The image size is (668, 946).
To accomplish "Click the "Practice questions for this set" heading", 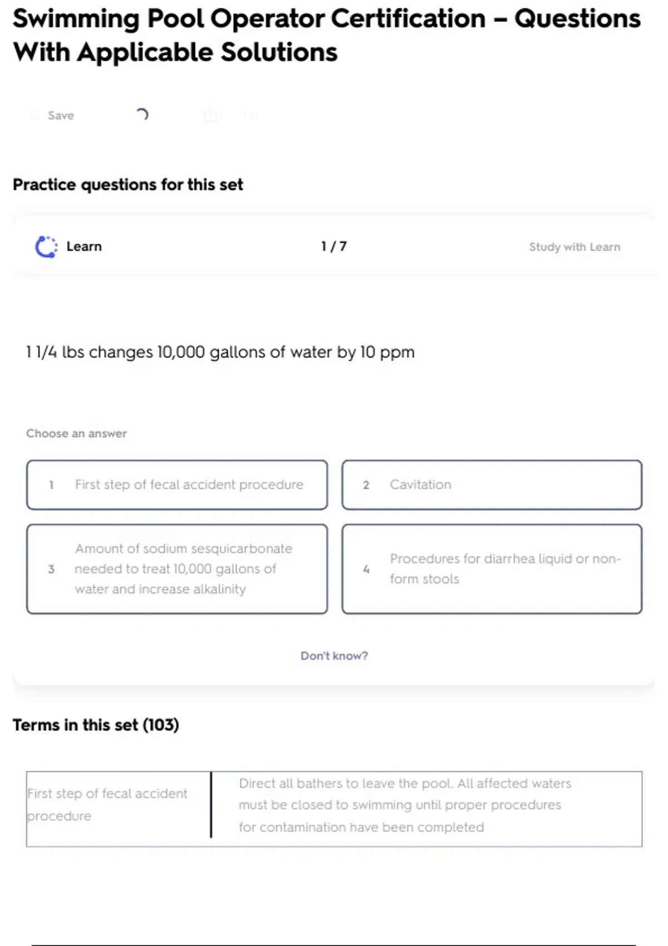I will (128, 185).
